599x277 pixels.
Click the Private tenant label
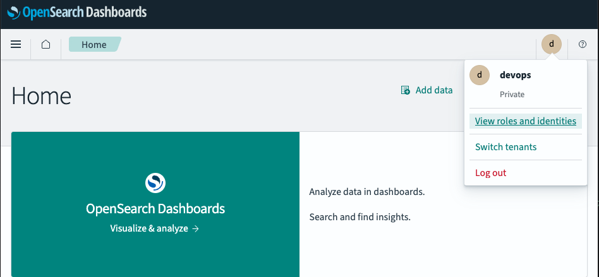click(x=512, y=94)
